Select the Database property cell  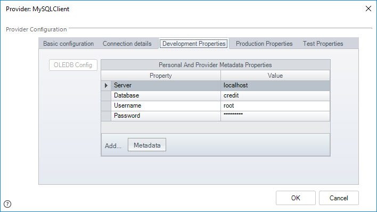[x=166, y=95]
